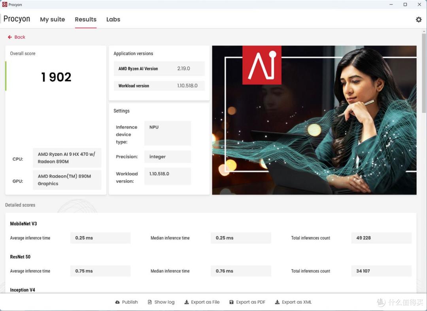Screen dimensions: 427x311
Task: Click the overall score 1 902
Action: click(x=56, y=77)
